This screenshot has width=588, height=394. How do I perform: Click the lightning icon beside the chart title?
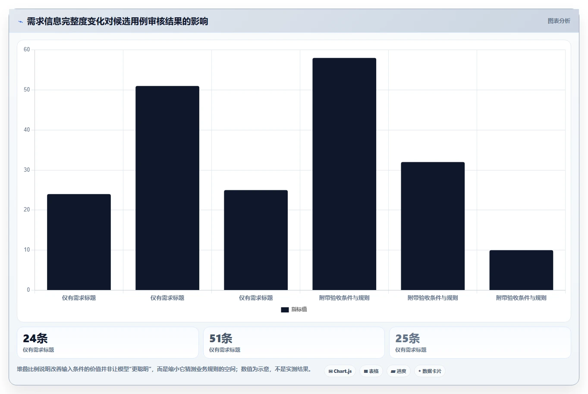coord(20,22)
